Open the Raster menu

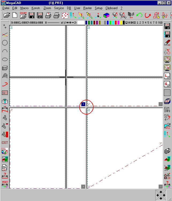click(x=87, y=8)
